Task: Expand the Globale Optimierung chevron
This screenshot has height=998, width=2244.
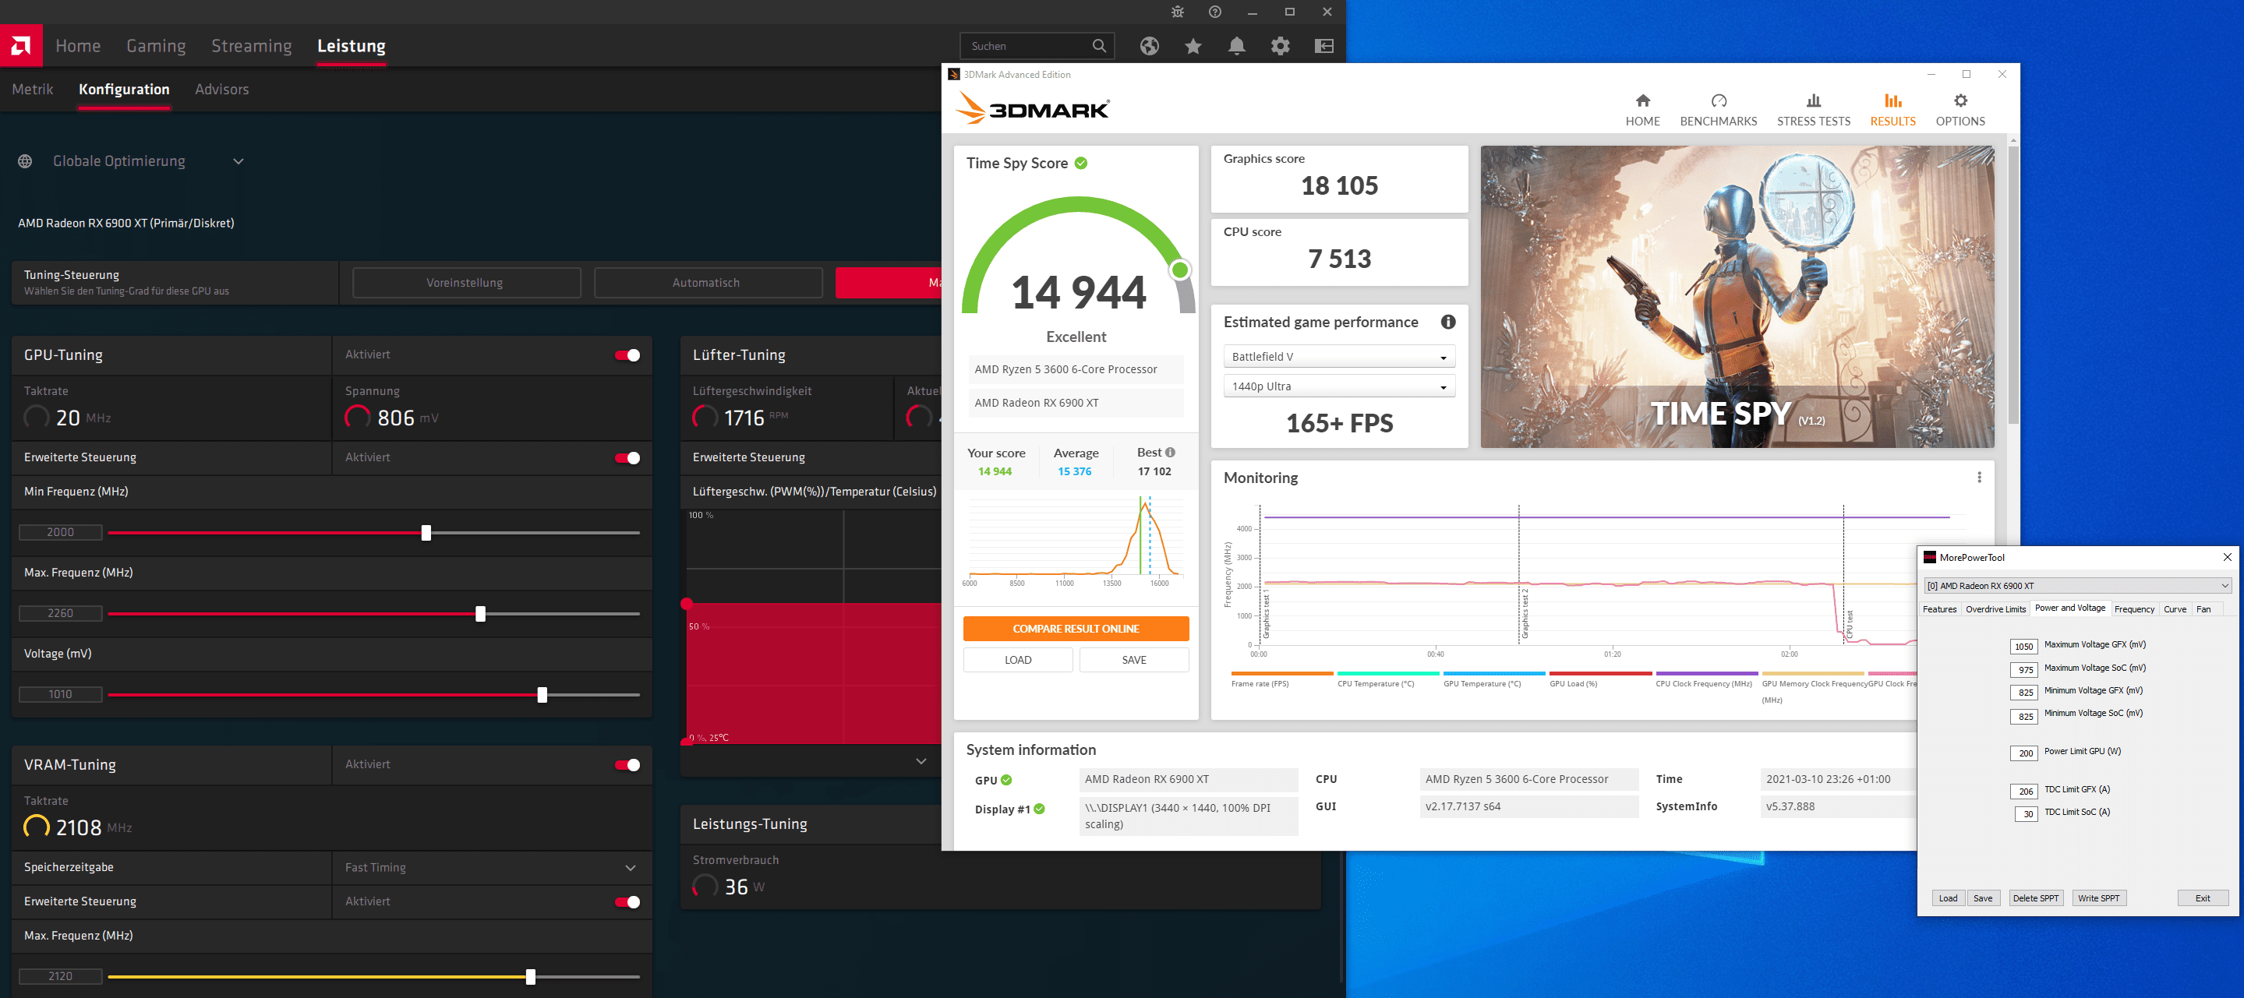Action: pos(238,161)
